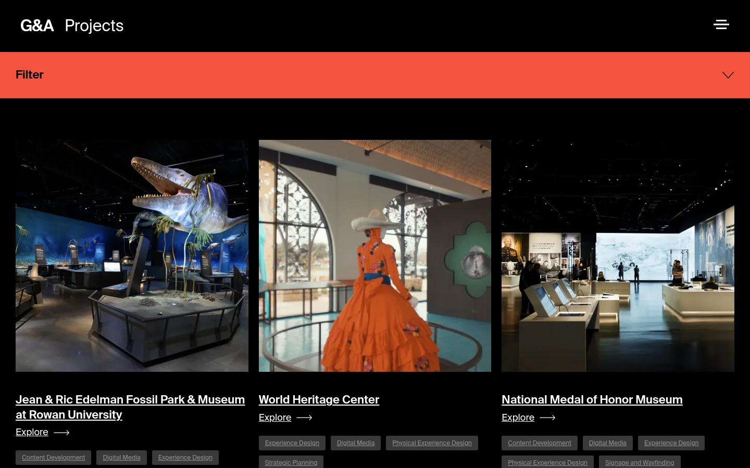
Task: Select Digital Media tag under Fossil Park
Action: (121, 458)
